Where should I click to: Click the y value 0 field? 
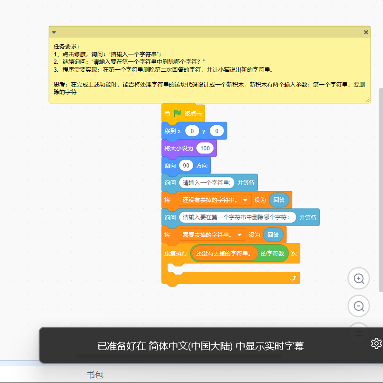coord(217,131)
